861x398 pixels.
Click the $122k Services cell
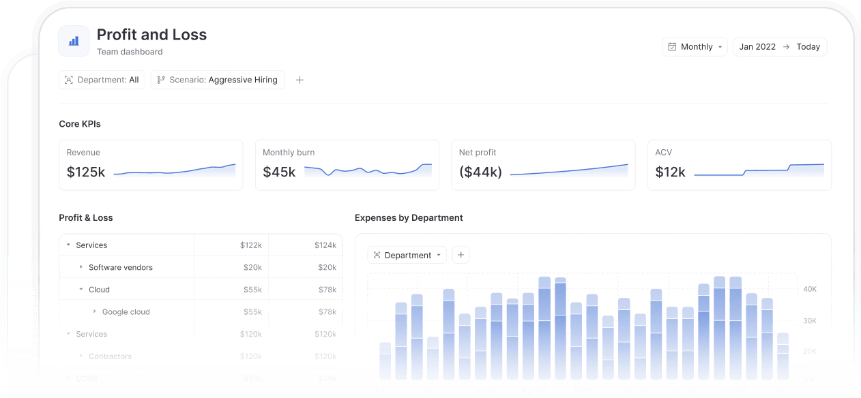(x=251, y=245)
